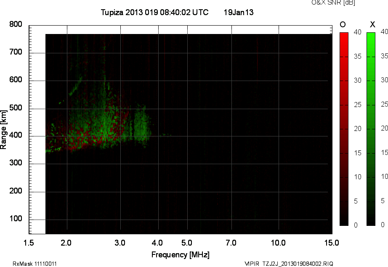Click the date label '19Jan13'

click(239, 12)
